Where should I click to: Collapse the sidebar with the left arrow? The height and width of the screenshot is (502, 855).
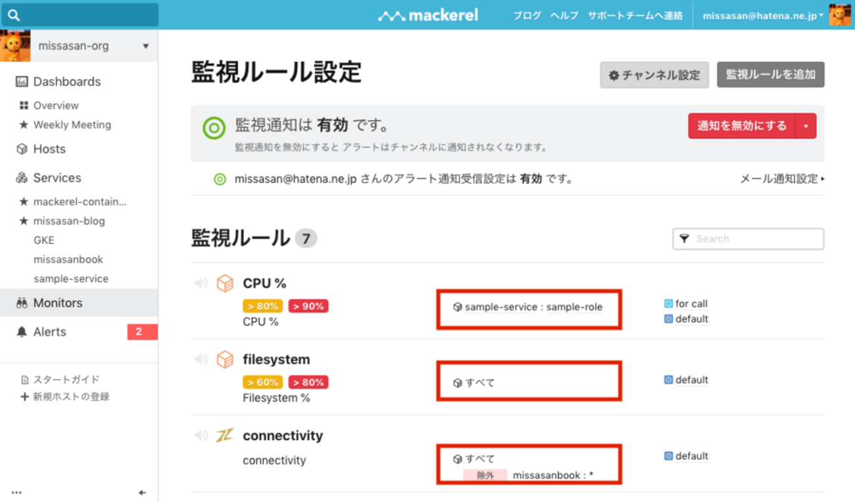click(x=142, y=492)
